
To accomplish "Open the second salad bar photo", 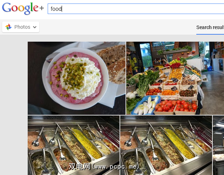I will point(166,145).
